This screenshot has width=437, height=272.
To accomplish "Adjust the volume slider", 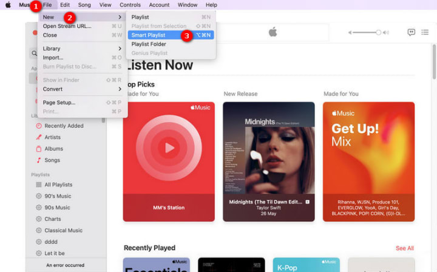I will (x=367, y=33).
